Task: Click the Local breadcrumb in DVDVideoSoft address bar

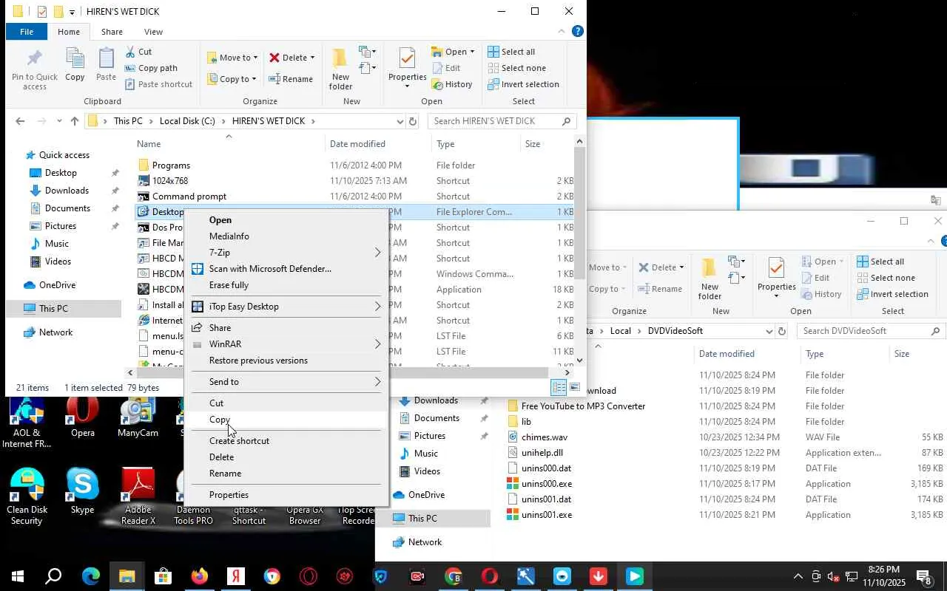Action: [620, 331]
